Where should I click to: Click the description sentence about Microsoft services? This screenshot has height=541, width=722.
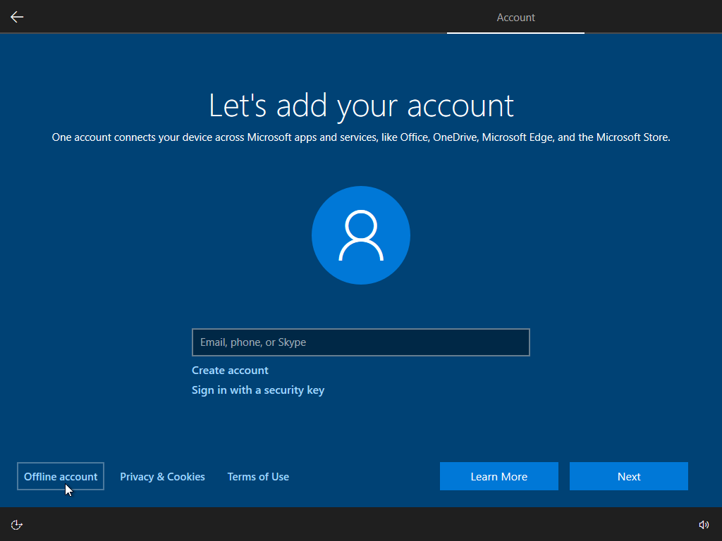pyautogui.click(x=361, y=137)
